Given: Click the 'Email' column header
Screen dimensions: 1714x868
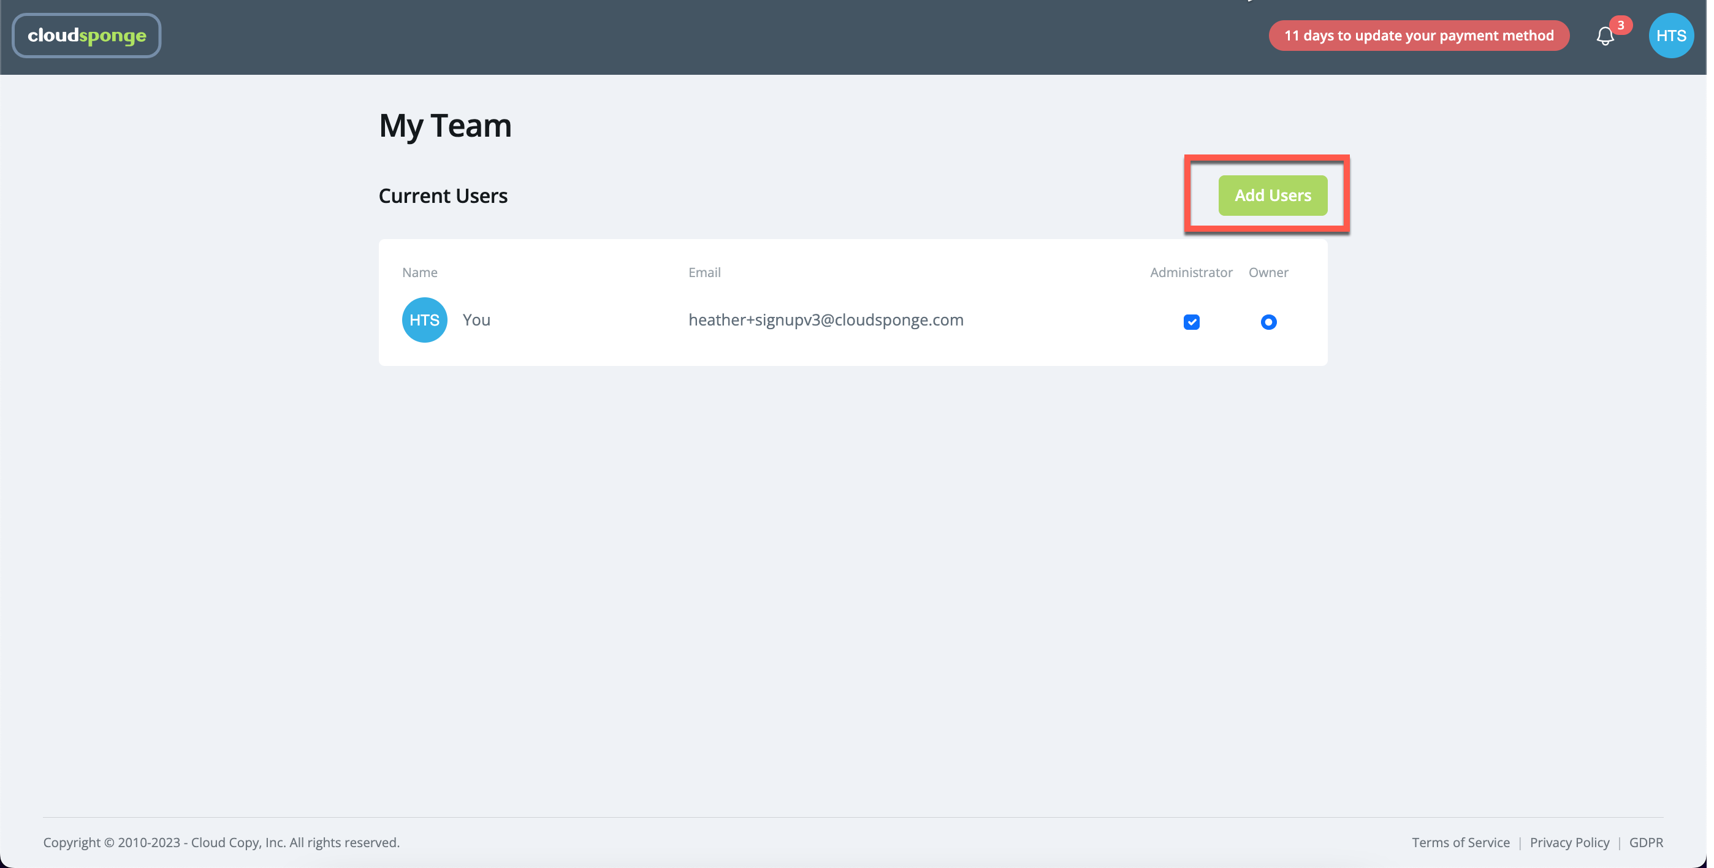Looking at the screenshot, I should (704, 272).
